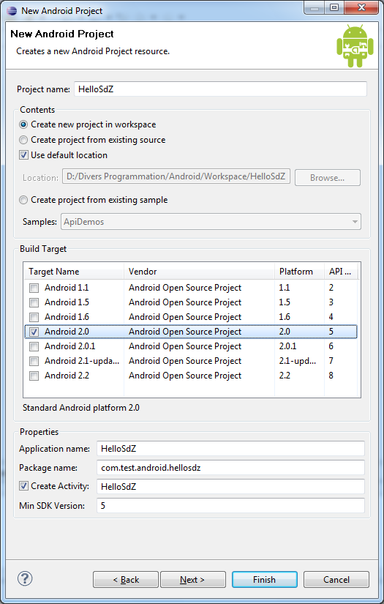Check the Android 2.0.1 target
Screen dimensions: 384x604
coord(34,346)
